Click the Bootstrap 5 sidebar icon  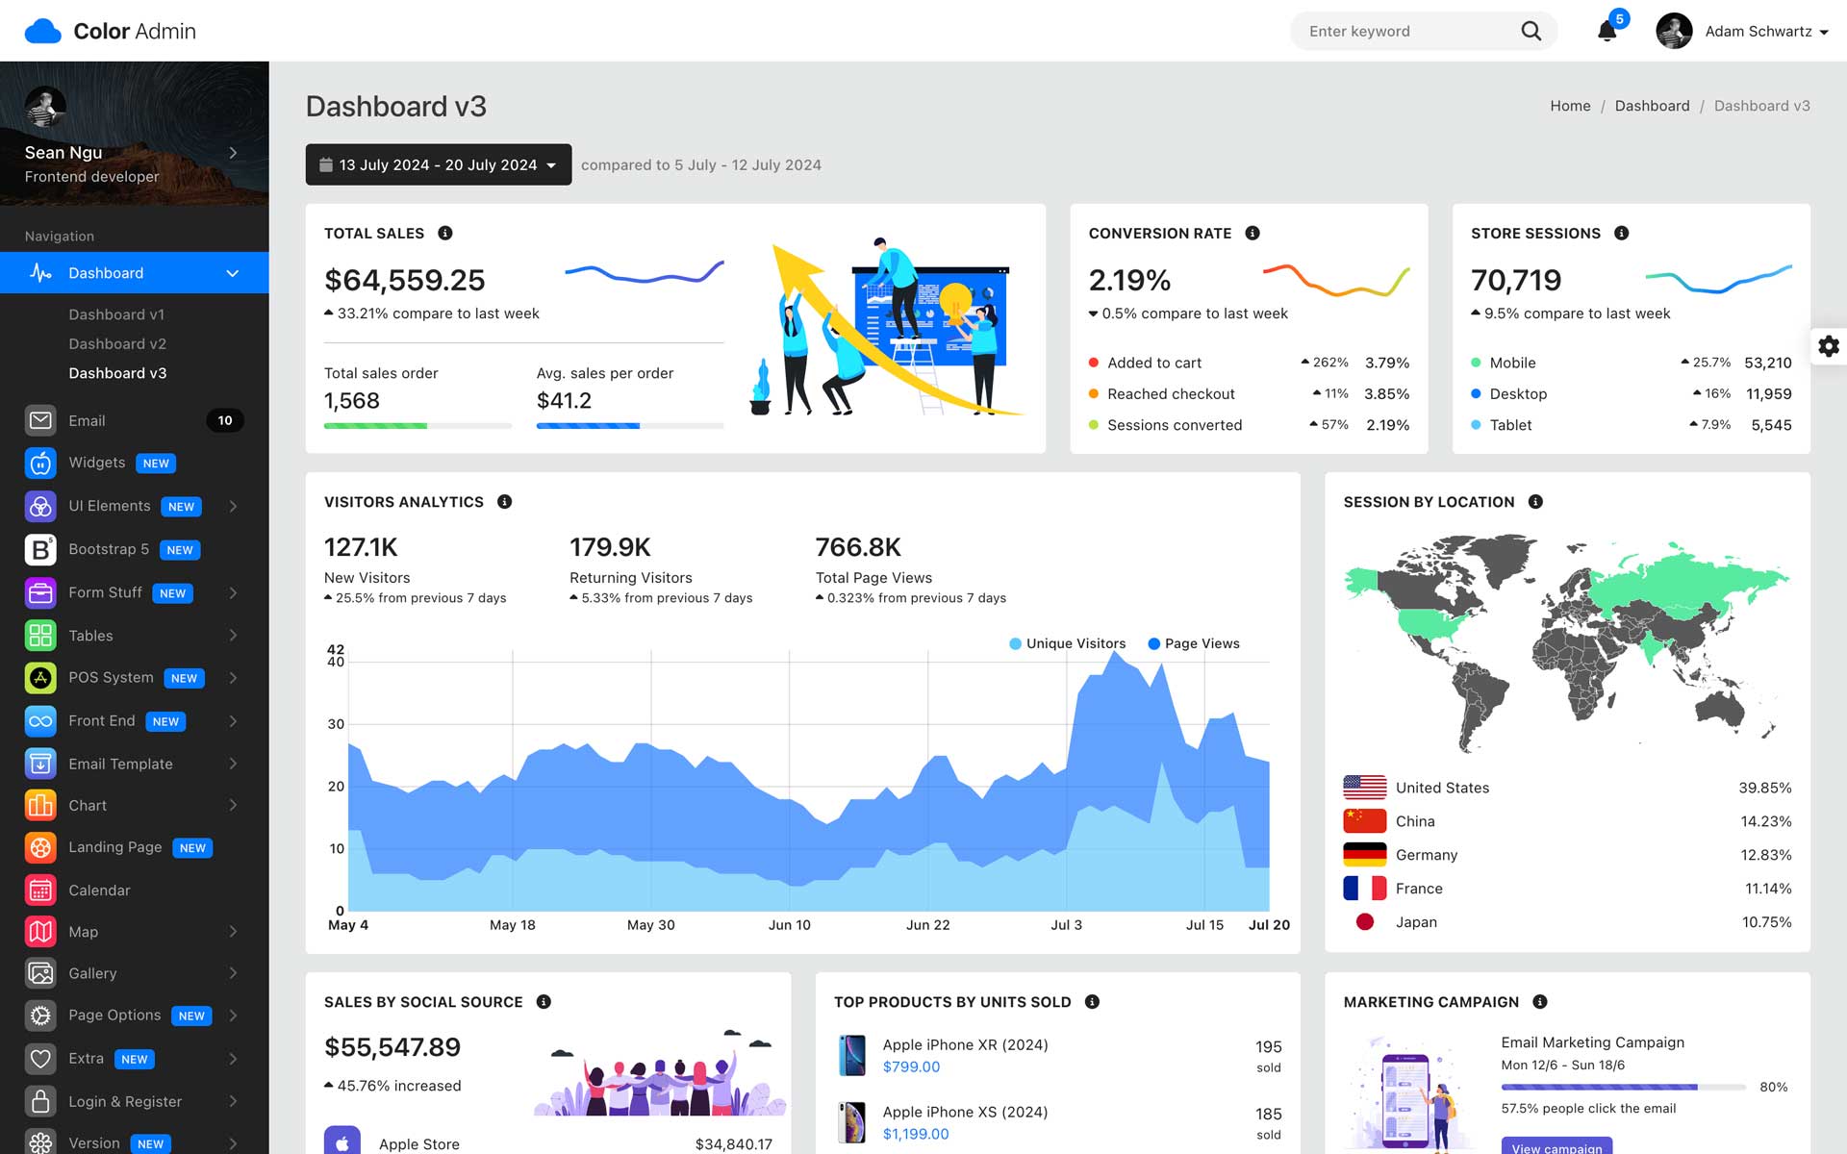pyautogui.click(x=40, y=549)
